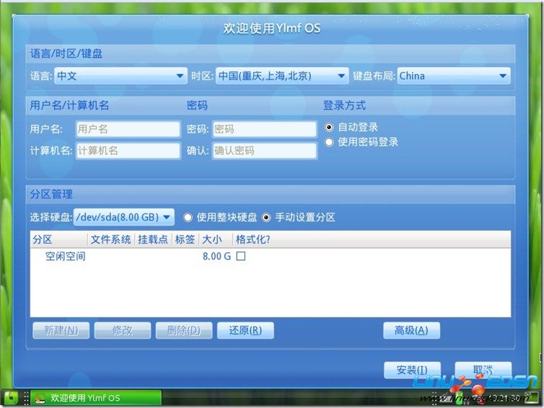Click the 挂载点 column header
544x408 pixels.
pyautogui.click(x=153, y=239)
